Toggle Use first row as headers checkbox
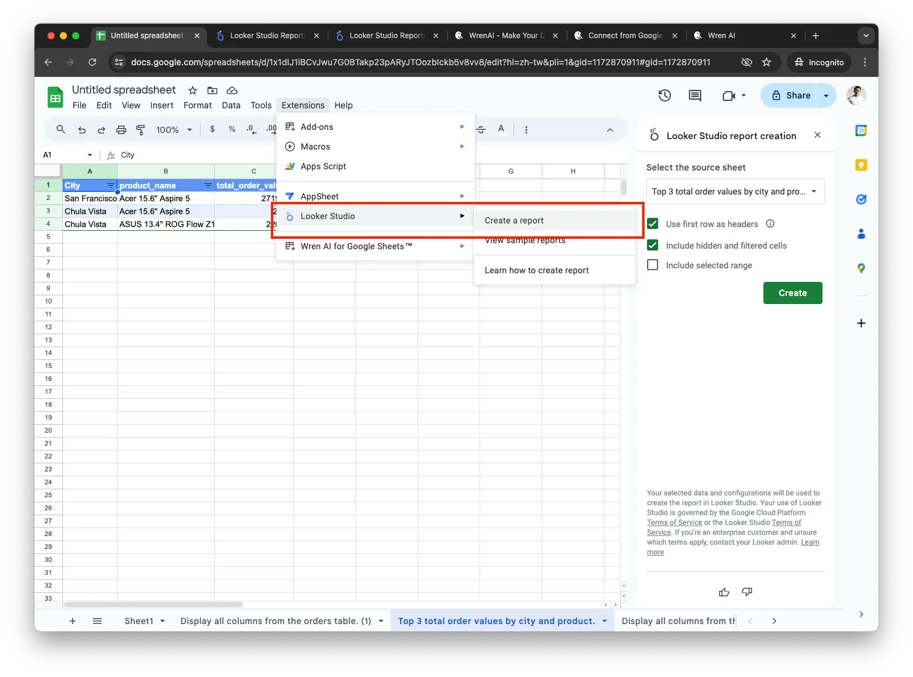This screenshot has width=913, height=677. pos(653,223)
